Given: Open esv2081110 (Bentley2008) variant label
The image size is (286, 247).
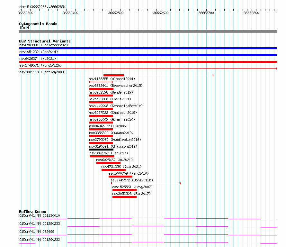Looking at the screenshot, I should [x=42, y=72].
